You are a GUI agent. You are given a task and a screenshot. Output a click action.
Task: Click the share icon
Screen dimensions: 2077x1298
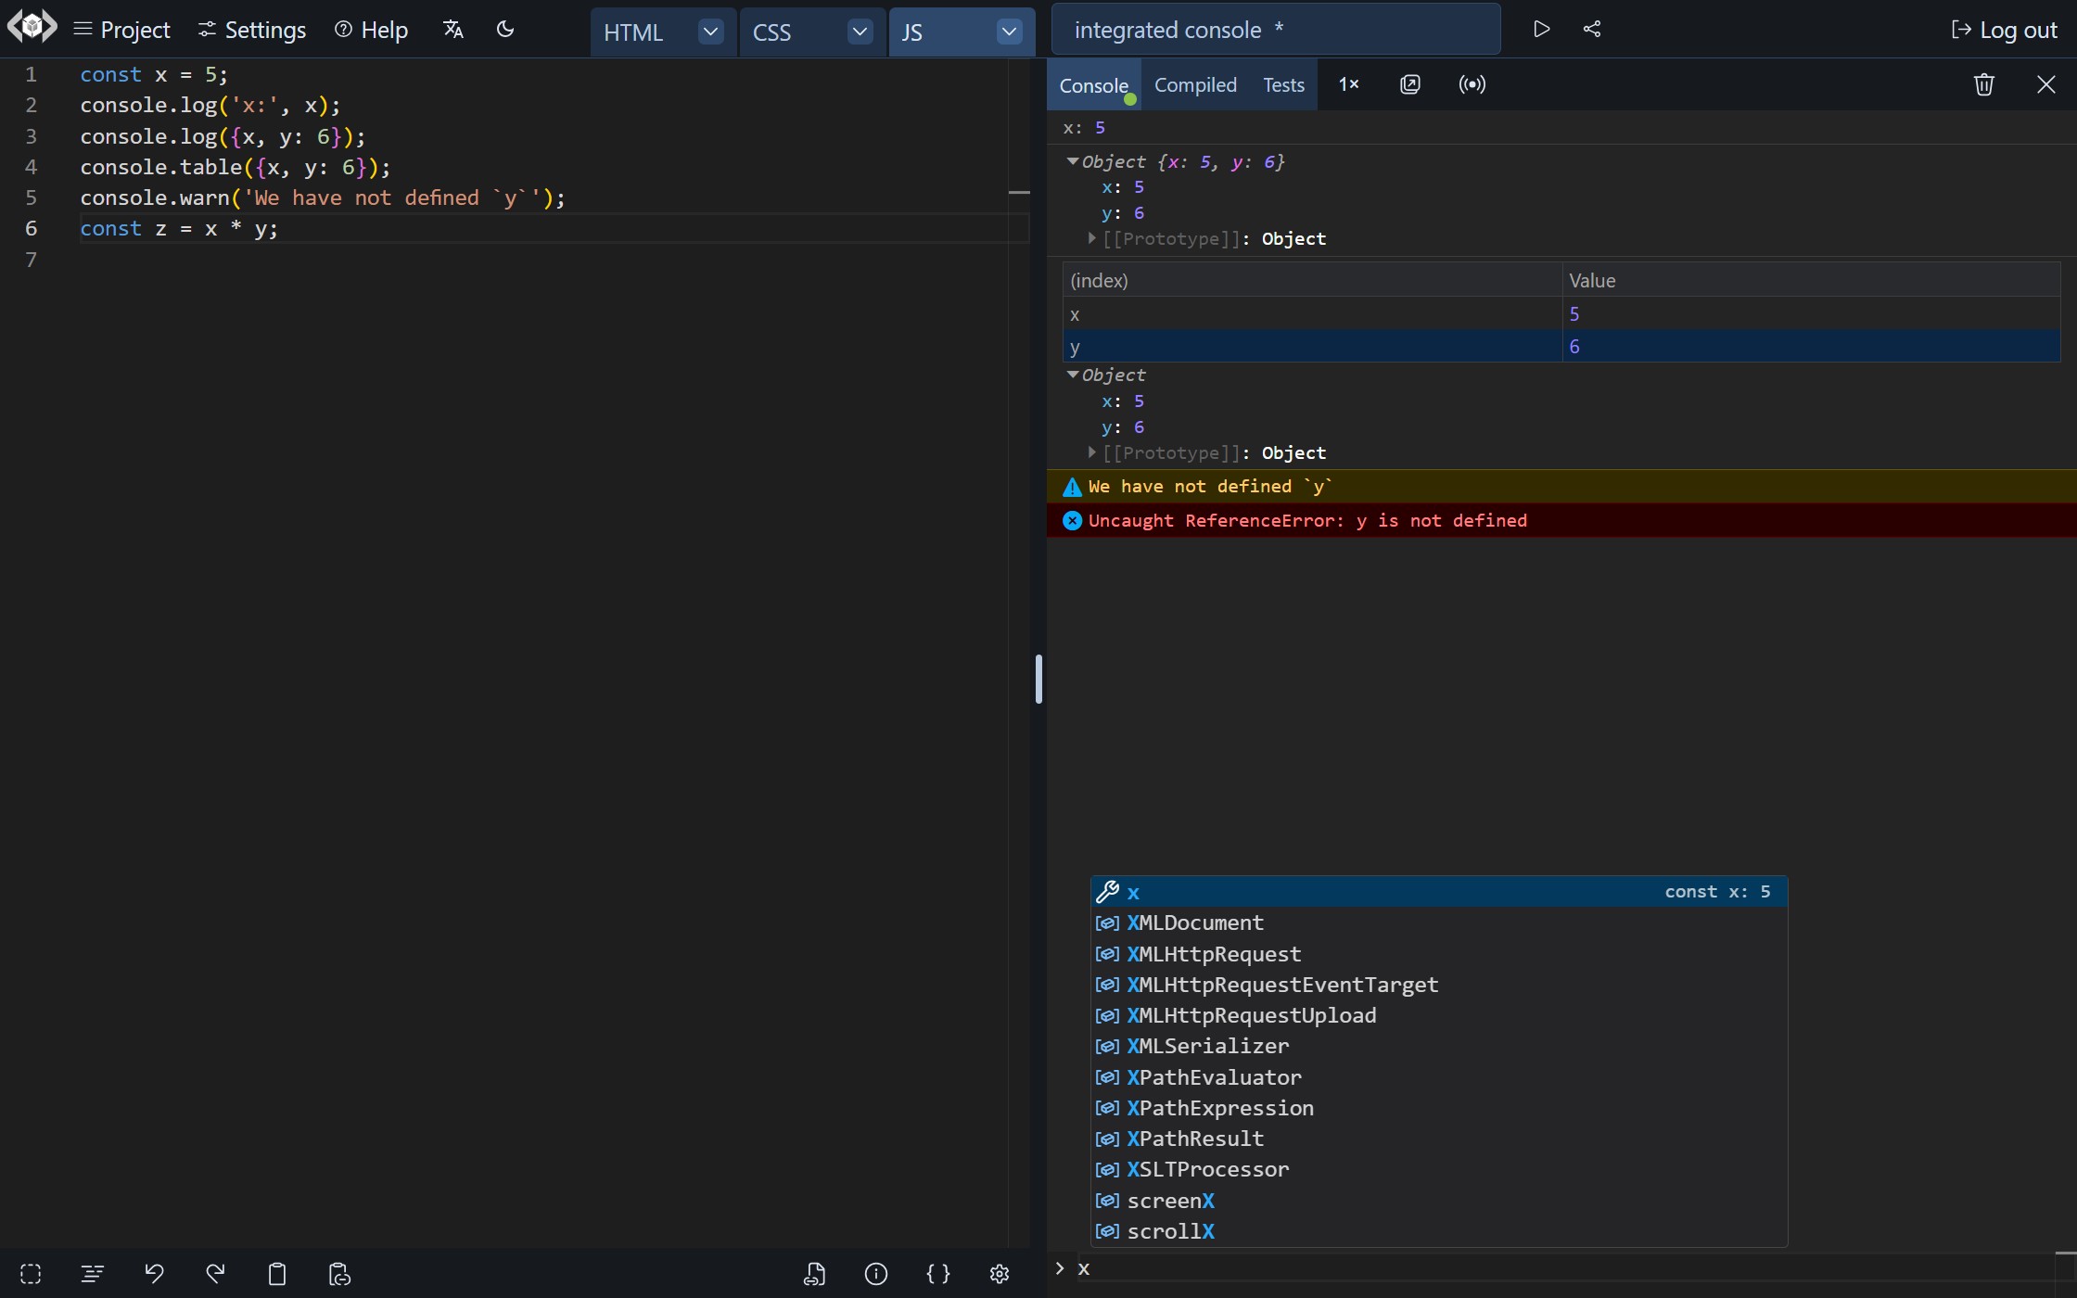pos(1592,30)
